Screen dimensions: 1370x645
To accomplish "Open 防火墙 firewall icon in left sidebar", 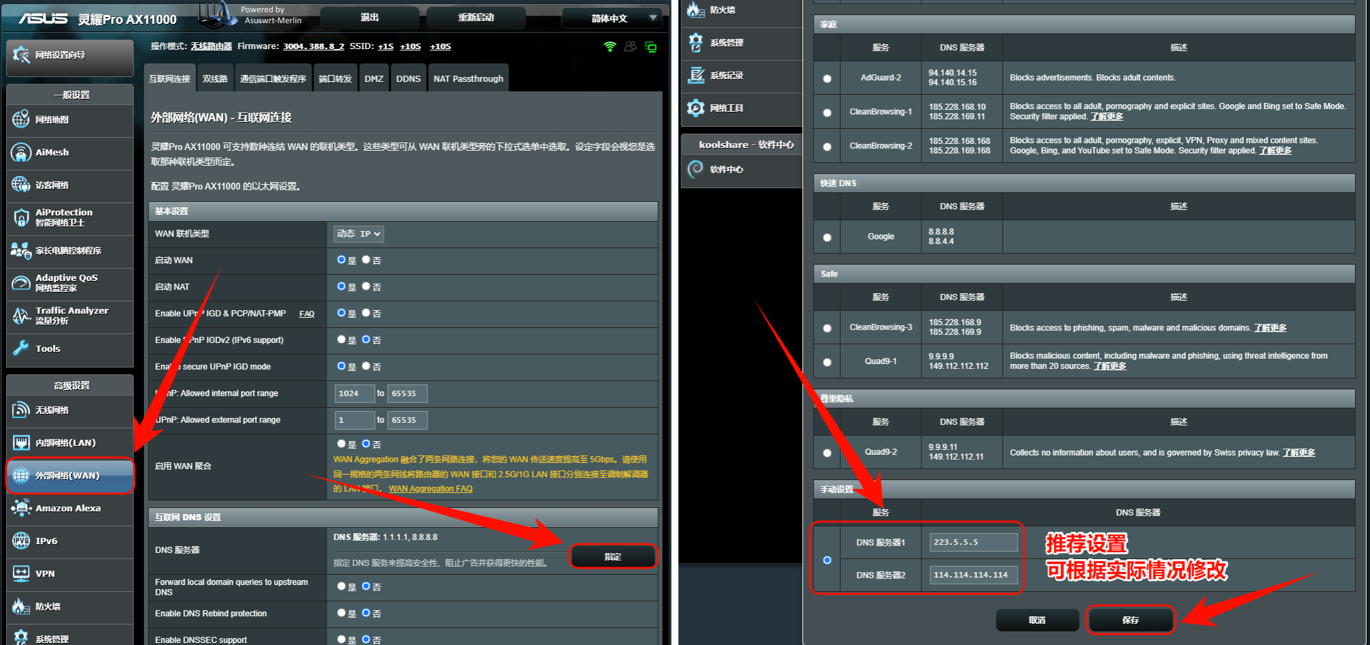I will pyautogui.click(x=21, y=606).
